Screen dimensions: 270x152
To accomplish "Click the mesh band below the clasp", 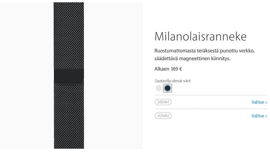I will pyautogui.click(x=69, y=116).
